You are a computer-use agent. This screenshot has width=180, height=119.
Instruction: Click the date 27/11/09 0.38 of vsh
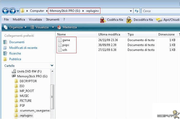pos(107,50)
